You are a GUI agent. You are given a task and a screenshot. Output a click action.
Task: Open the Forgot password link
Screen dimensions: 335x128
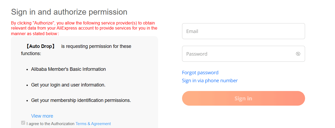pos(200,73)
